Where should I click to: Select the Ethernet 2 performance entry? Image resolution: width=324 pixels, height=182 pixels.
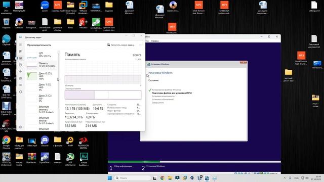click(42, 109)
